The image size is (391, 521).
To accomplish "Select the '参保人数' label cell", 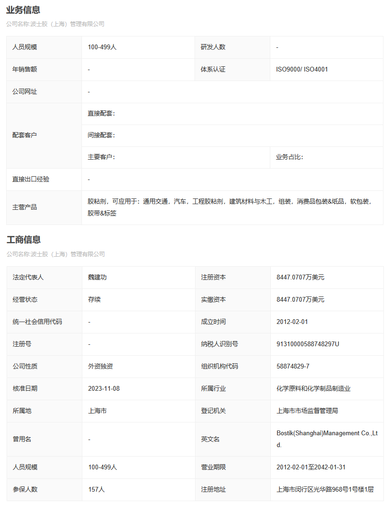I will [x=44, y=490].
